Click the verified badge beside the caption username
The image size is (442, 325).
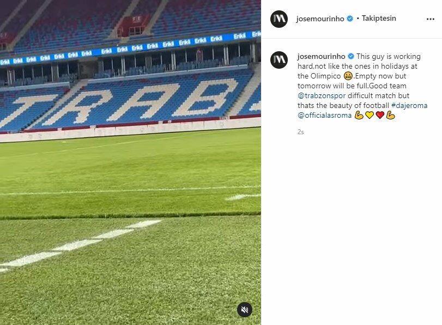coord(351,56)
